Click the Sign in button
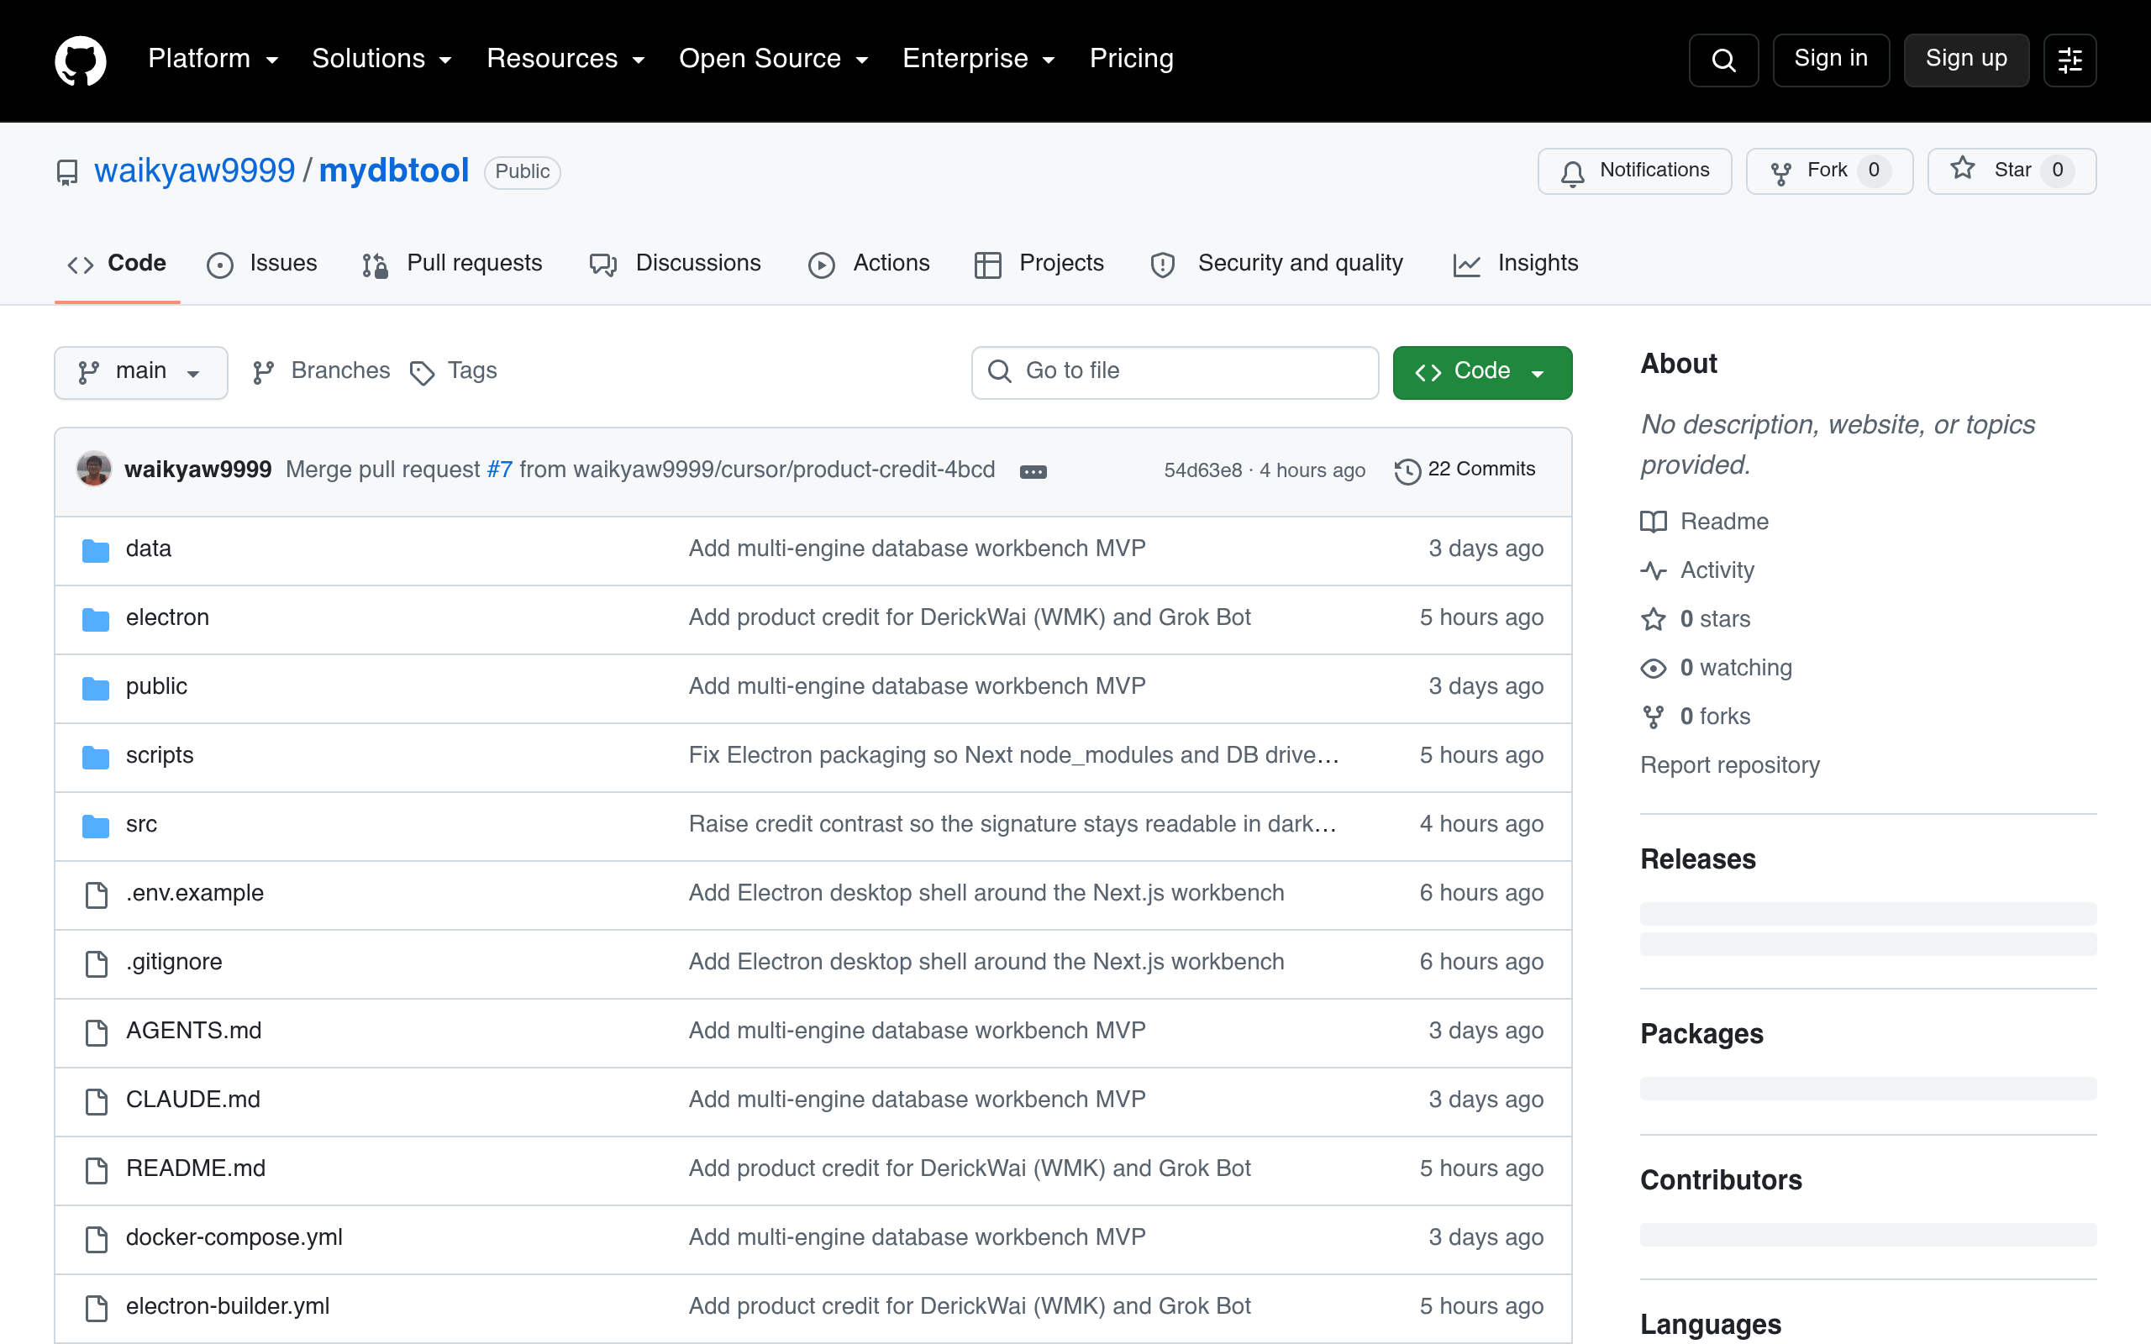 1831,60
